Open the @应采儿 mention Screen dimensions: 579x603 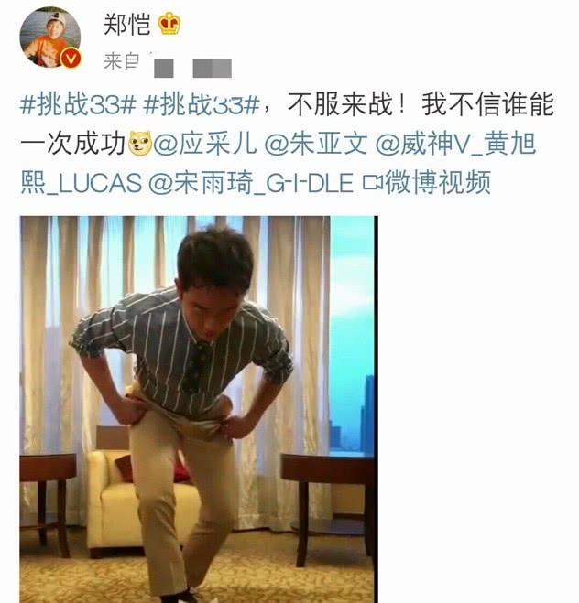205,145
